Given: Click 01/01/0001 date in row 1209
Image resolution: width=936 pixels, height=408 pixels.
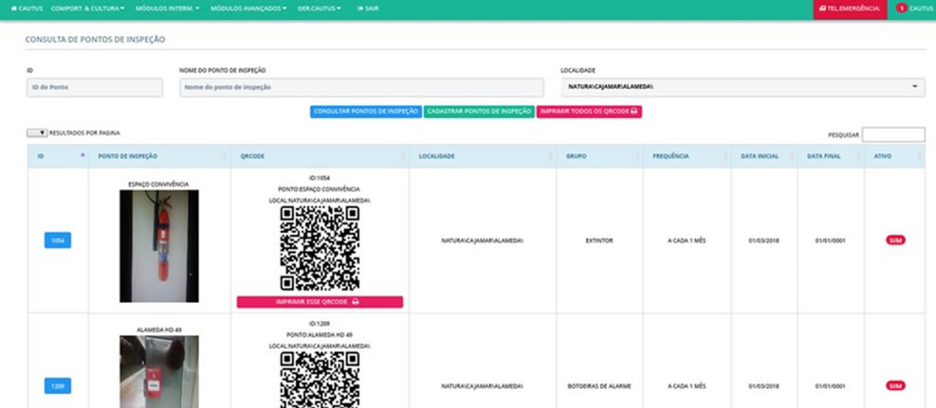Looking at the screenshot, I should point(831,386).
